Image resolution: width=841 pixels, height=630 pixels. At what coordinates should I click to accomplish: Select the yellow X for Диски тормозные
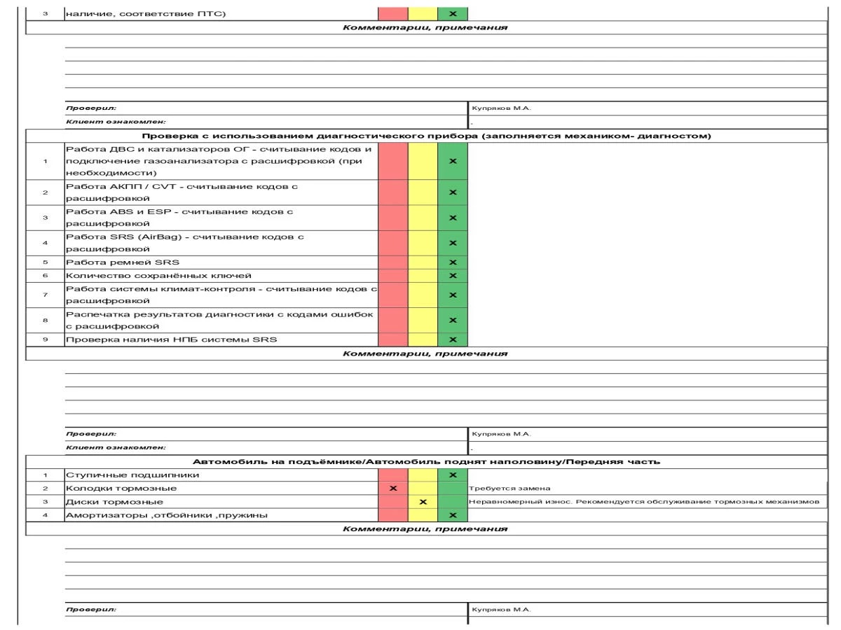(423, 502)
